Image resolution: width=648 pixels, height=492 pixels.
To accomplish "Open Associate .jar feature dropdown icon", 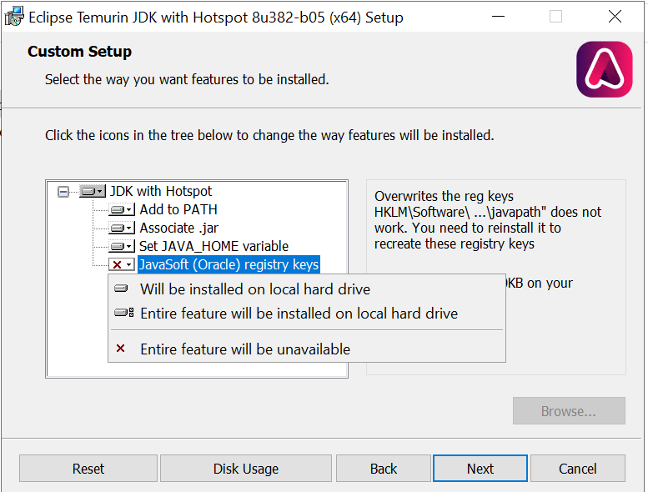I will (x=122, y=228).
